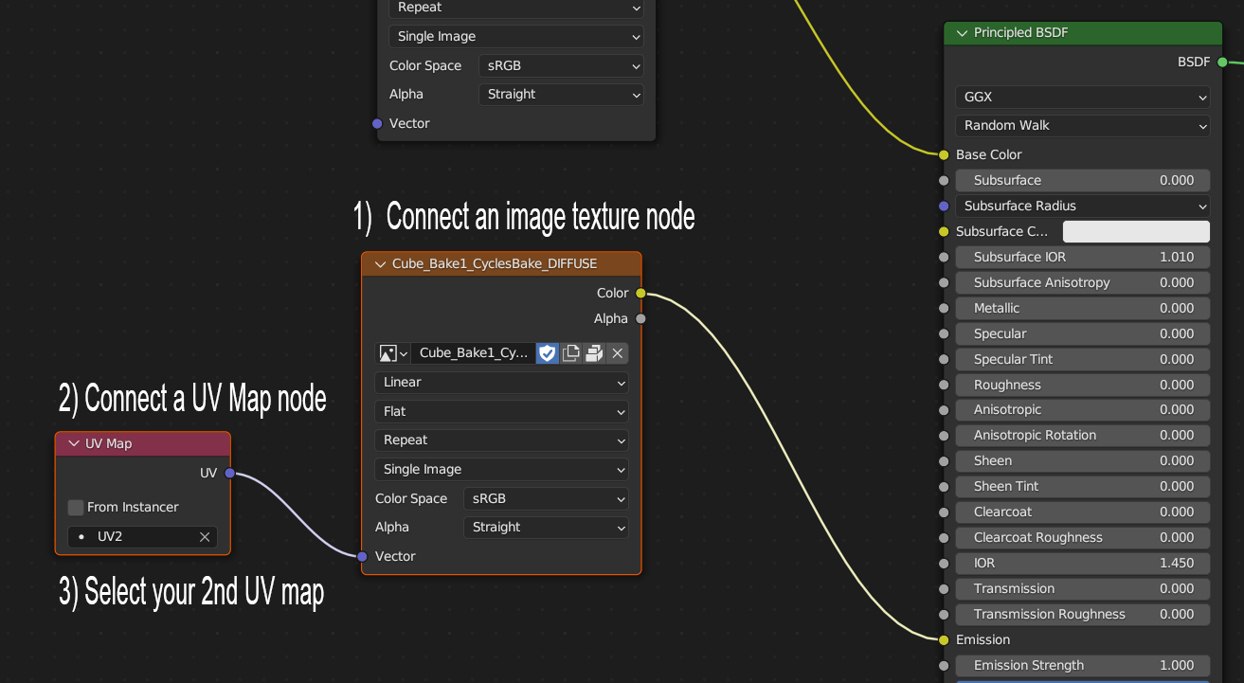This screenshot has width=1244, height=683.
Task: Select the UV Map node by its title
Action: [x=109, y=444]
